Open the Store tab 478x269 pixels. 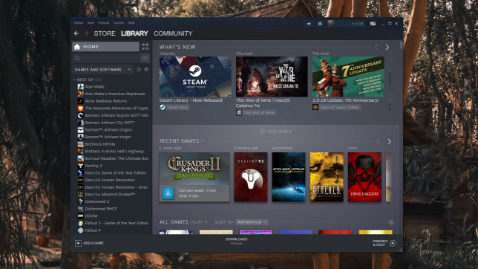pos(105,33)
